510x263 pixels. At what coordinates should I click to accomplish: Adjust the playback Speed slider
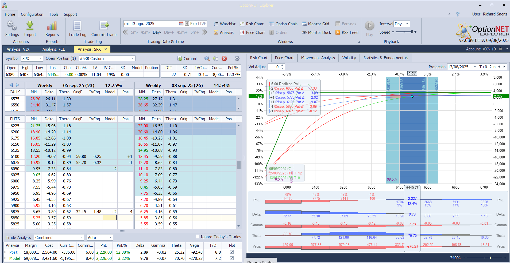pos(404,32)
